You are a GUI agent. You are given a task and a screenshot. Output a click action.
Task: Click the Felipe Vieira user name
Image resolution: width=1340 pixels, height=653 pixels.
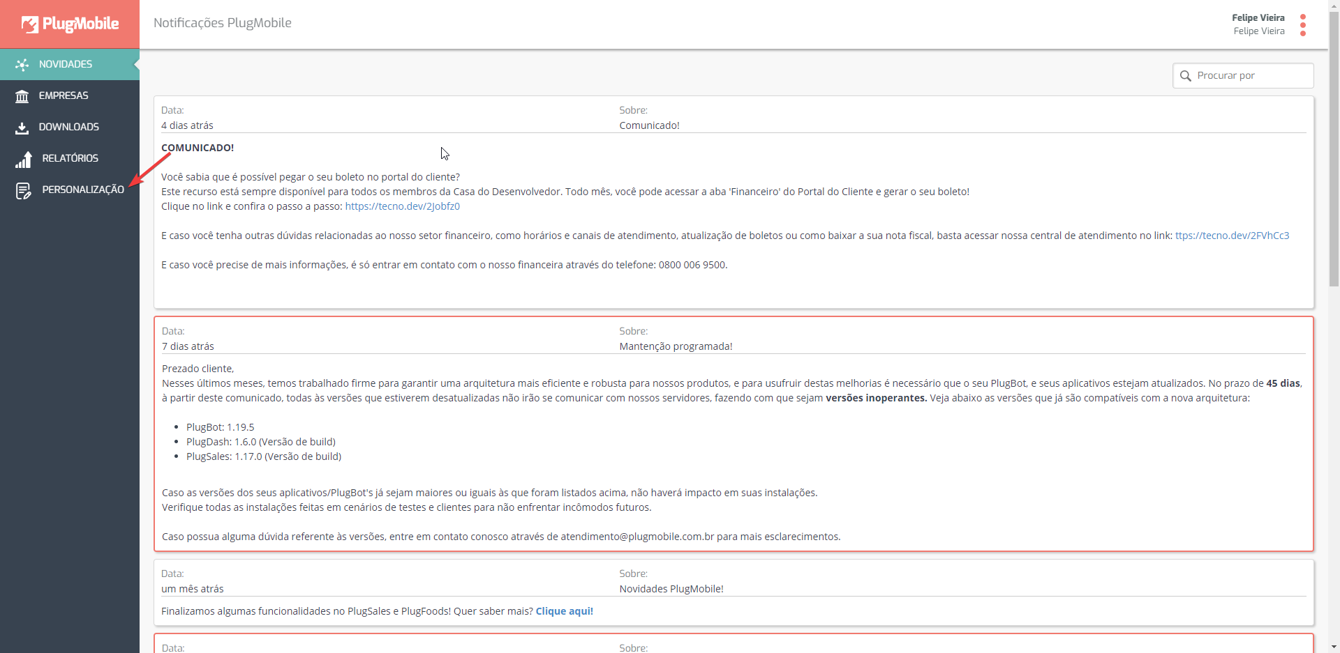click(x=1258, y=18)
